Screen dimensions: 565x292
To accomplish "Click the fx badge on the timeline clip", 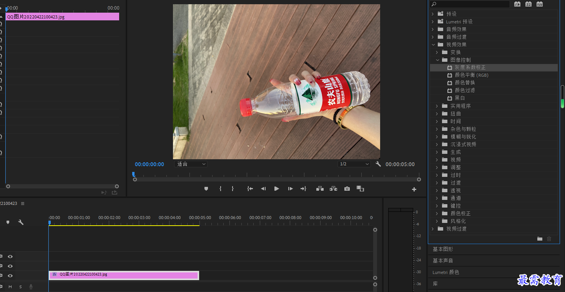I will coord(55,274).
